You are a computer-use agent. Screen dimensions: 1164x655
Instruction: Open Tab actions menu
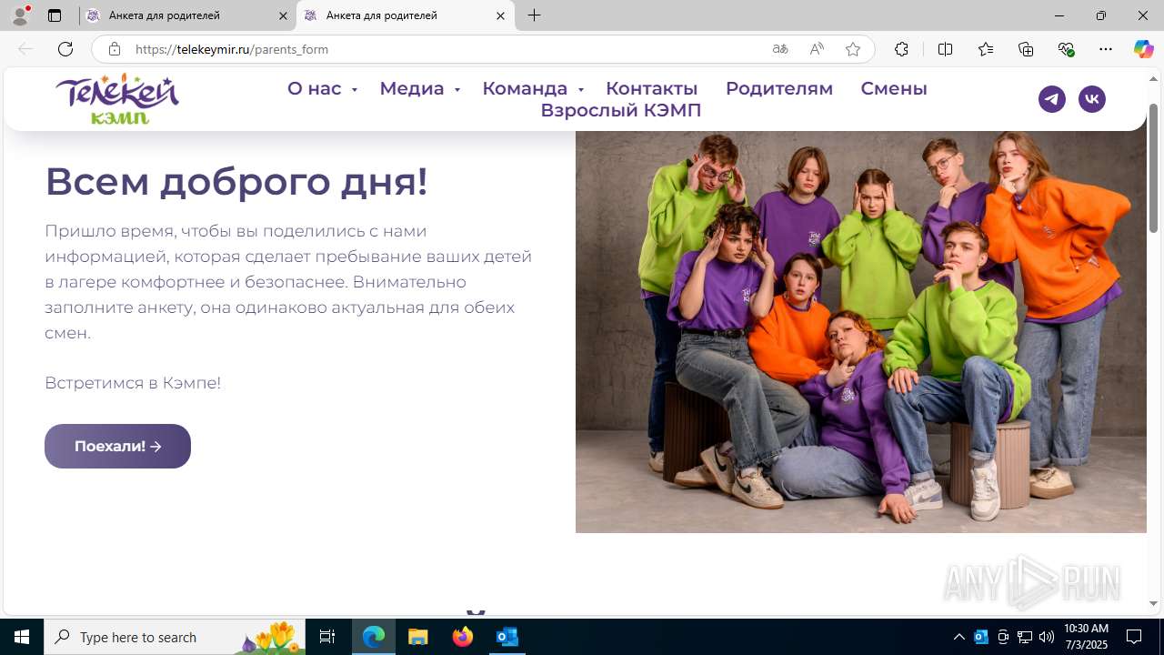click(x=55, y=15)
